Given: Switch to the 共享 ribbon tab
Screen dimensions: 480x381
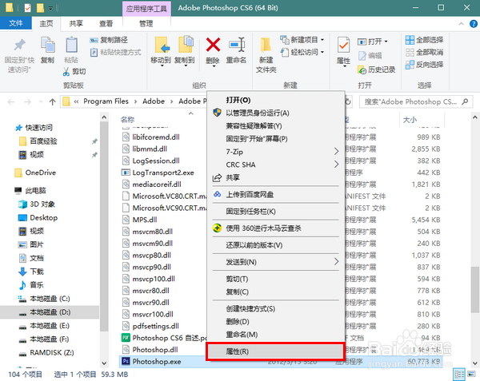Looking at the screenshot, I should [x=76, y=23].
